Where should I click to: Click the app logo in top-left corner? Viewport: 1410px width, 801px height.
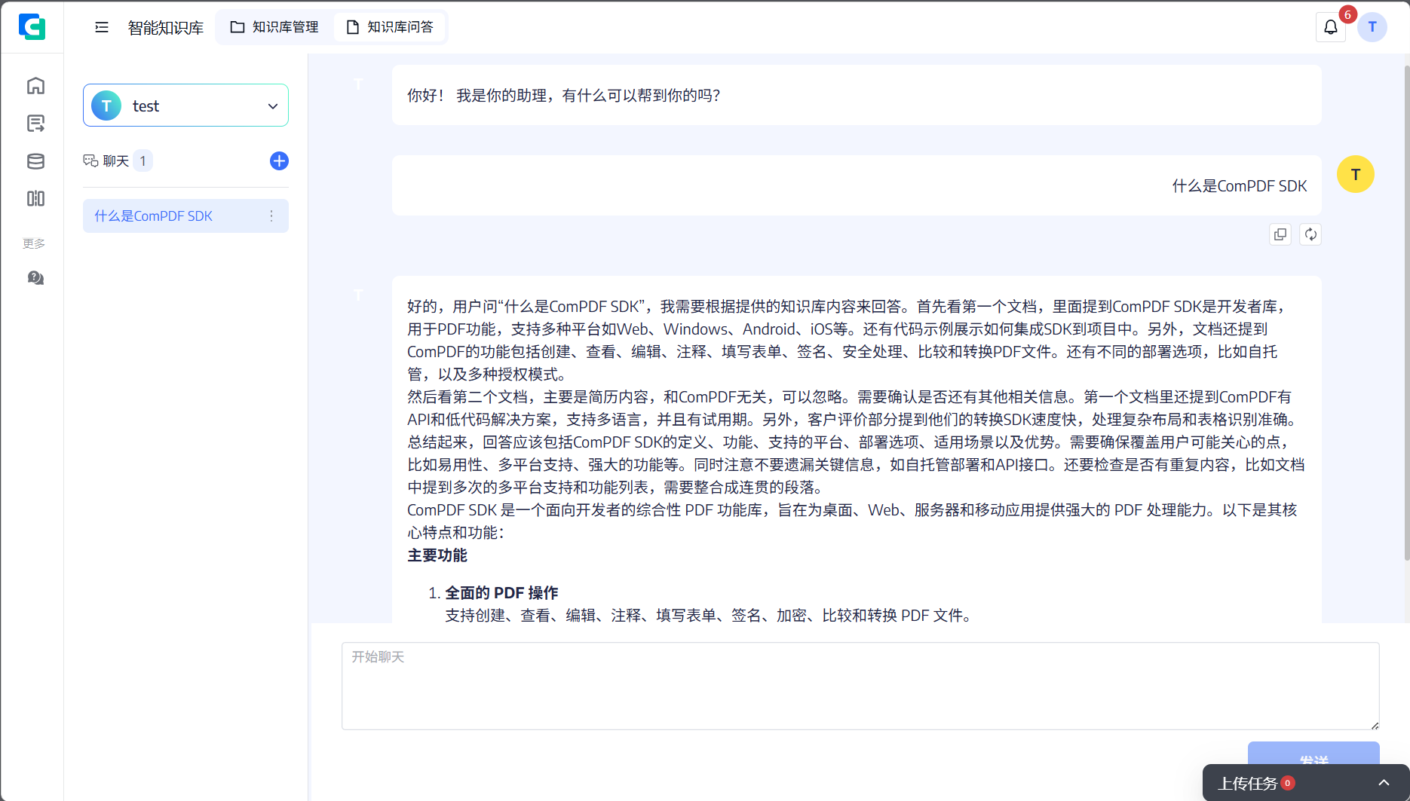coord(32,27)
